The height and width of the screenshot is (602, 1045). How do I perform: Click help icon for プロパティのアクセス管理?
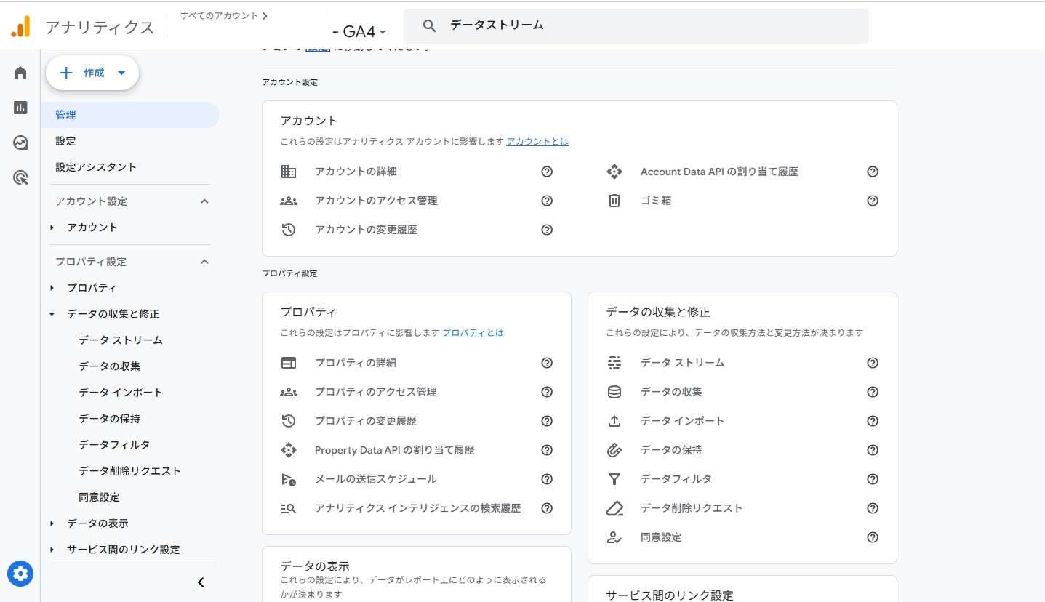(547, 392)
